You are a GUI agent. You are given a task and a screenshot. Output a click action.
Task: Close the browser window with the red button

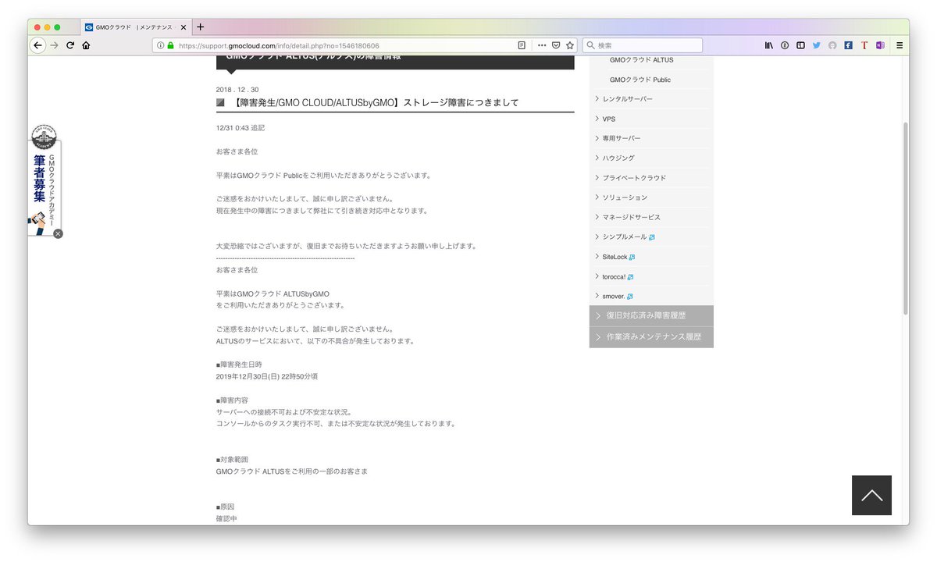click(x=36, y=27)
